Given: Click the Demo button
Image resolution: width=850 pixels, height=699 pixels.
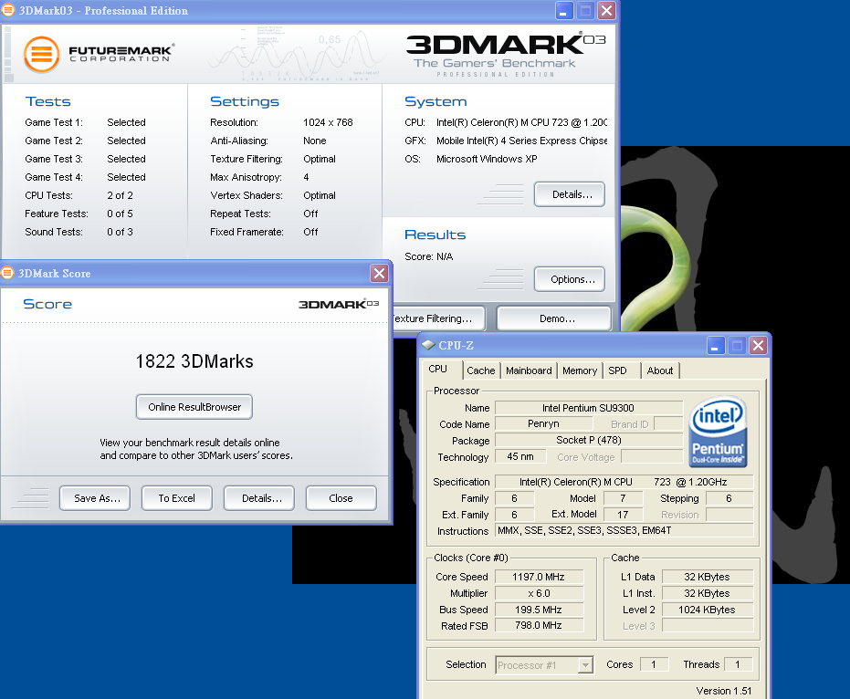Looking at the screenshot, I should pyautogui.click(x=554, y=318).
